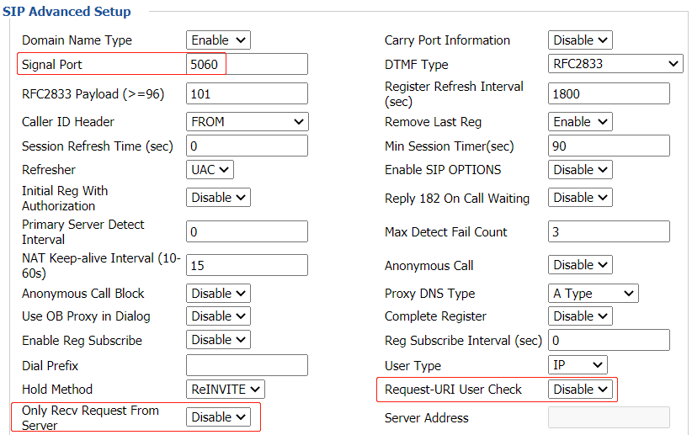Open the Request-URI User Check dropdown
This screenshot has height=435, width=692.
click(x=580, y=390)
